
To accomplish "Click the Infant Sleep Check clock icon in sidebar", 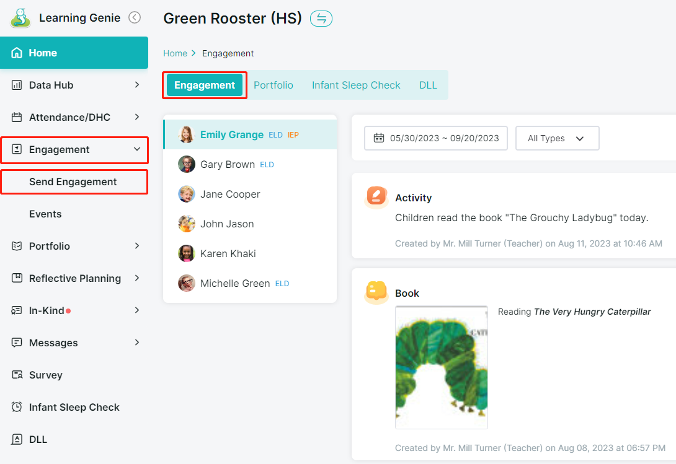I will tap(17, 407).
